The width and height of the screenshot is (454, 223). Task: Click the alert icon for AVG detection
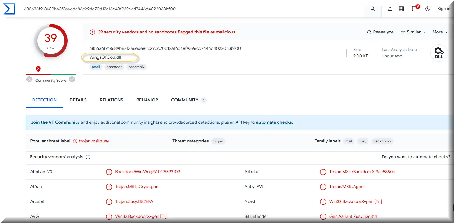pyautogui.click(x=109, y=217)
